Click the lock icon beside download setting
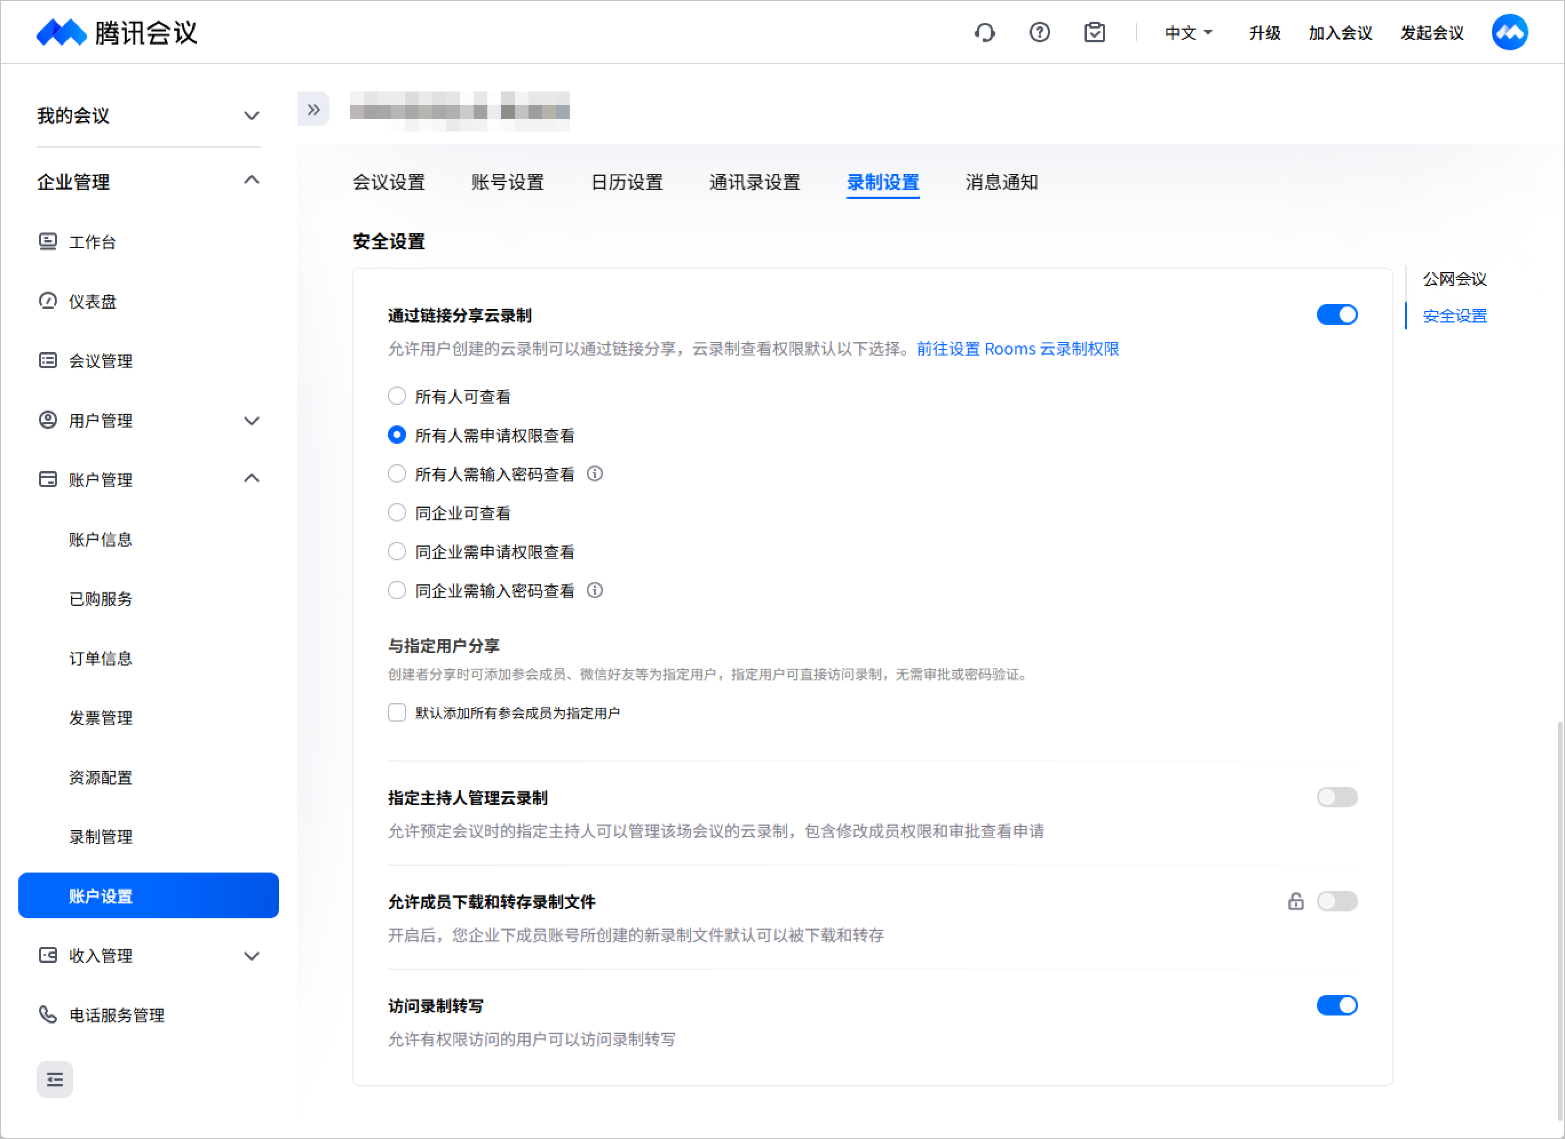 click(x=1295, y=901)
